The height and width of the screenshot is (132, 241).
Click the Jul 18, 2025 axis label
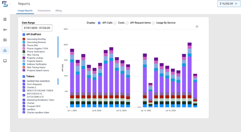tap(171, 111)
